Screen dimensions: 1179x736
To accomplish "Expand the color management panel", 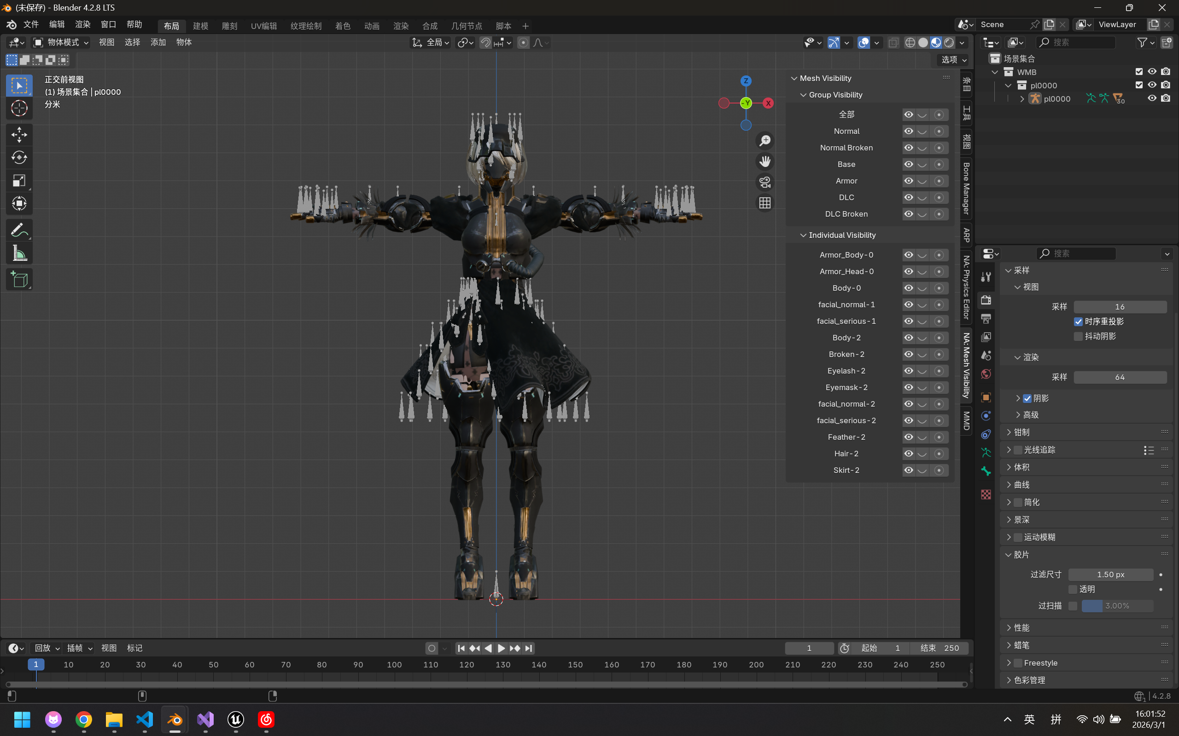I will 1029,680.
